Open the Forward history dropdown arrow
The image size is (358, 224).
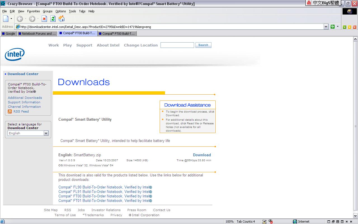point(38,19)
